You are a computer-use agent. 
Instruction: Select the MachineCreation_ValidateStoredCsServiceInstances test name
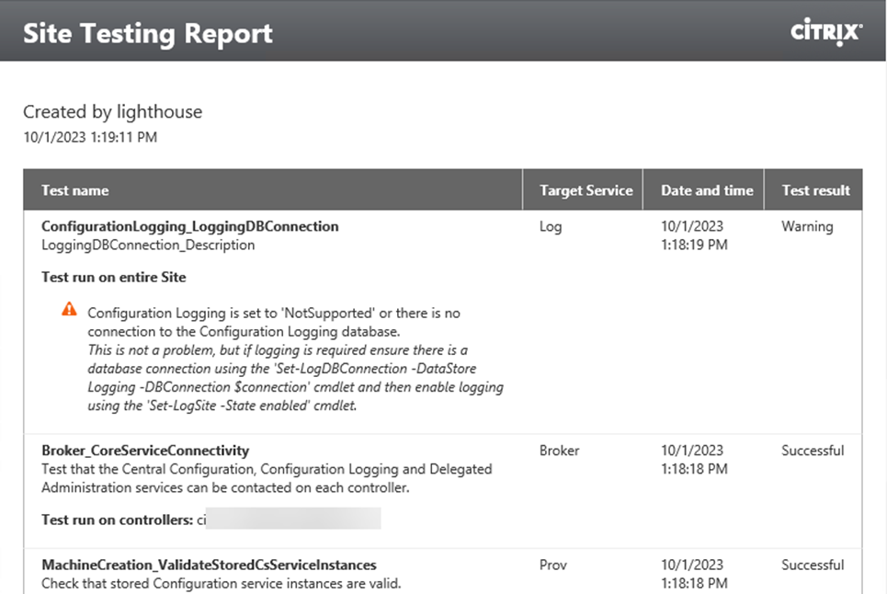tap(209, 565)
